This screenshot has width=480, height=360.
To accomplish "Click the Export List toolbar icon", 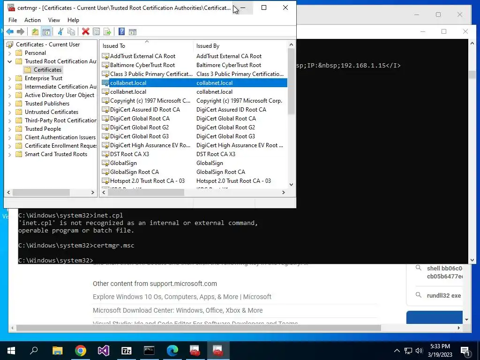I will [x=107, y=31].
